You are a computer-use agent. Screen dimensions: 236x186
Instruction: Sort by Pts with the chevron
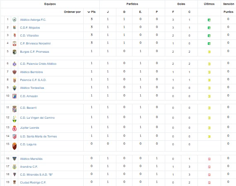point(92,12)
